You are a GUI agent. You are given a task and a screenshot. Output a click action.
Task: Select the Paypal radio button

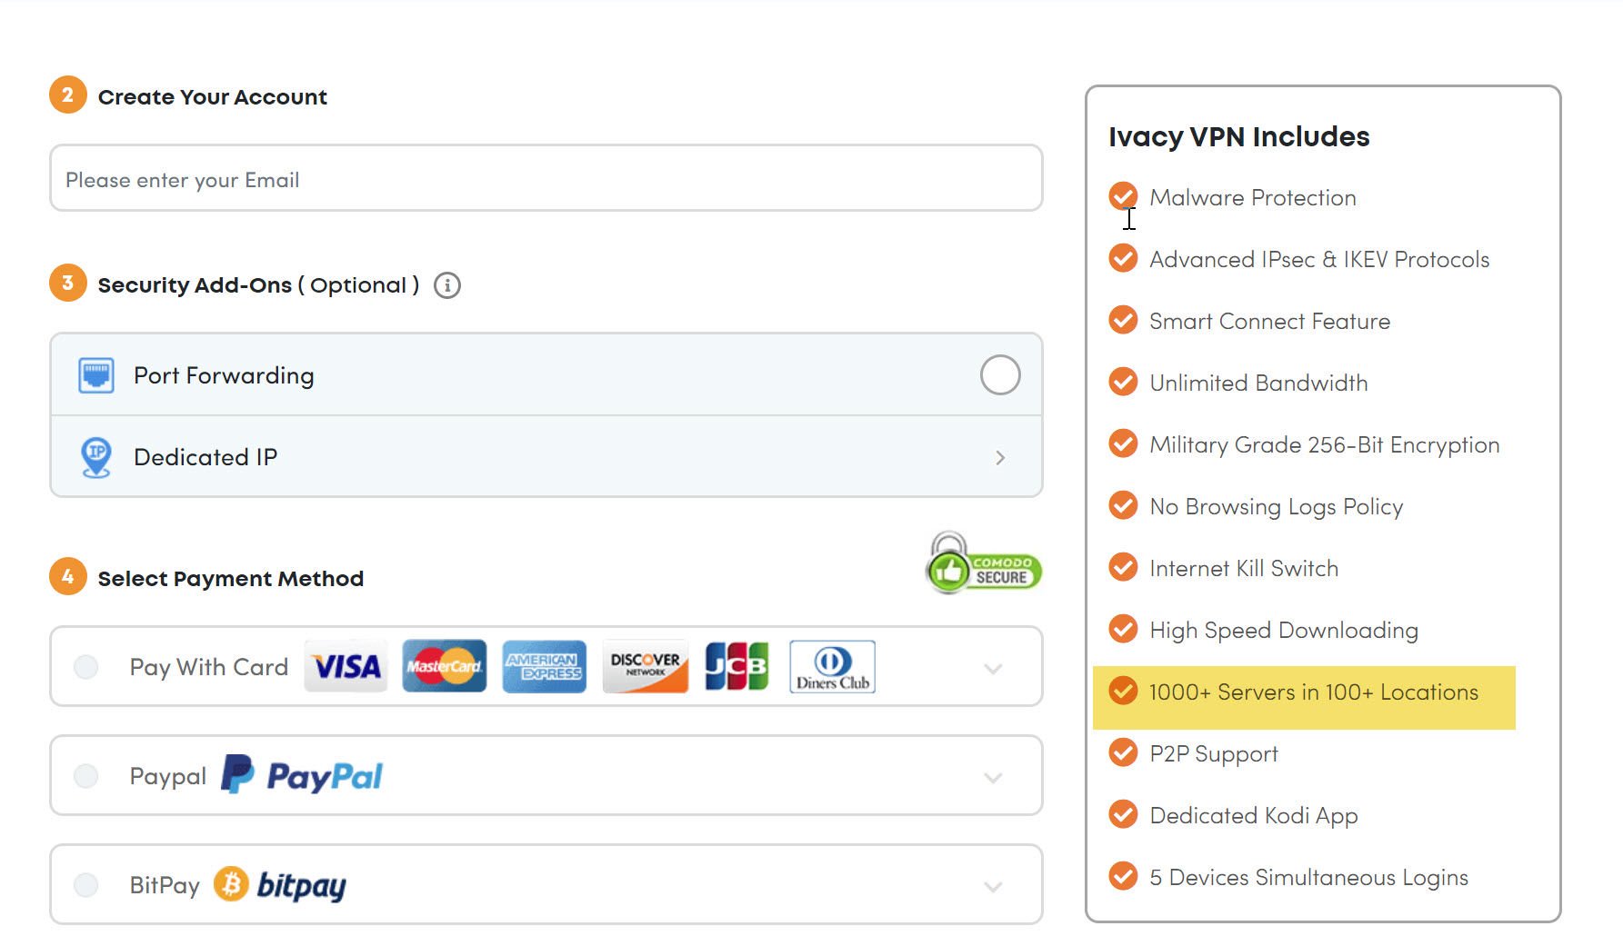pyautogui.click(x=86, y=776)
